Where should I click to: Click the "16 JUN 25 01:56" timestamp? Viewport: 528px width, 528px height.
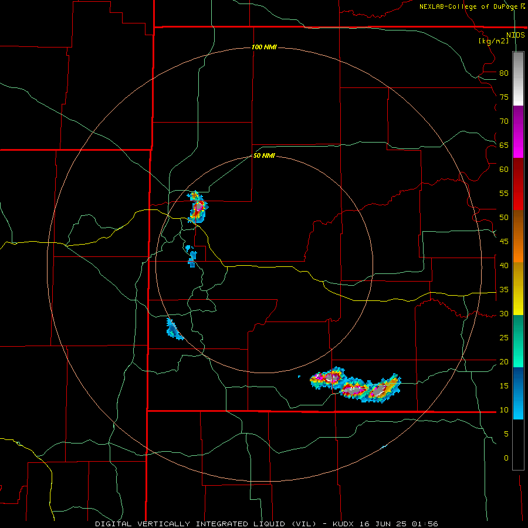click(399, 524)
